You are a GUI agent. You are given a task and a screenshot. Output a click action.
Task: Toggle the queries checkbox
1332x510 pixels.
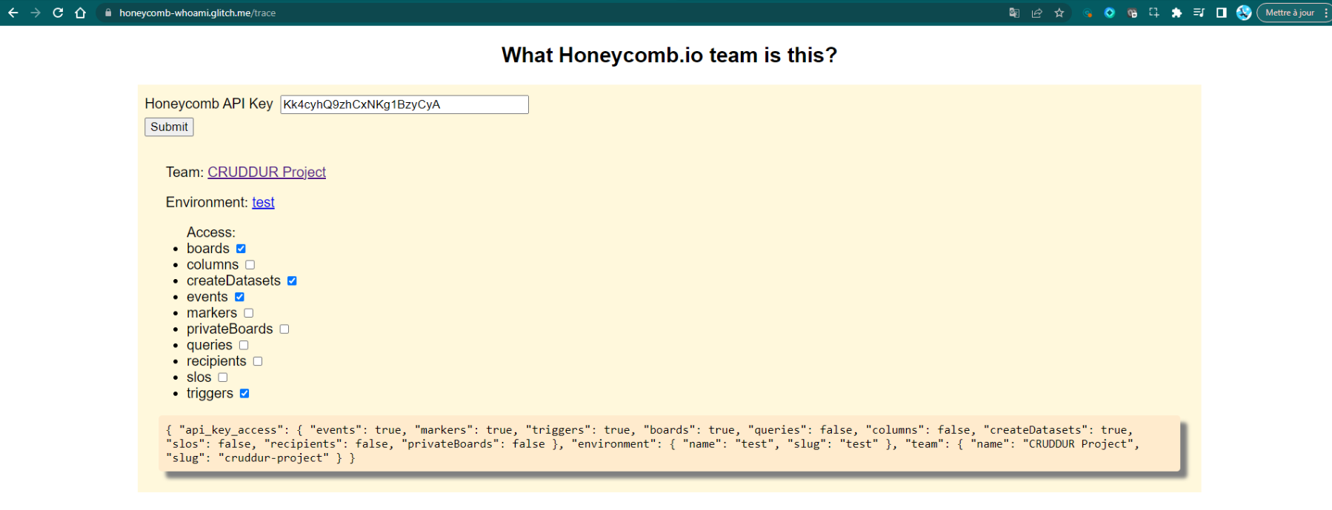pyautogui.click(x=244, y=345)
